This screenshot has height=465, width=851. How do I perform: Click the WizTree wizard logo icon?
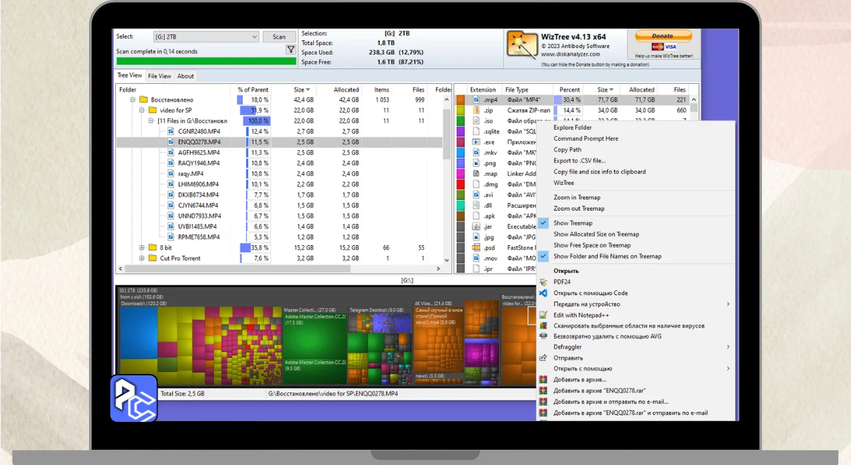click(521, 45)
